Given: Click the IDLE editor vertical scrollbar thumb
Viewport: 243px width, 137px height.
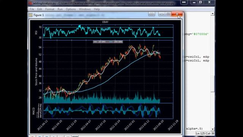Looking at the screenshot, I should tap(213, 84).
